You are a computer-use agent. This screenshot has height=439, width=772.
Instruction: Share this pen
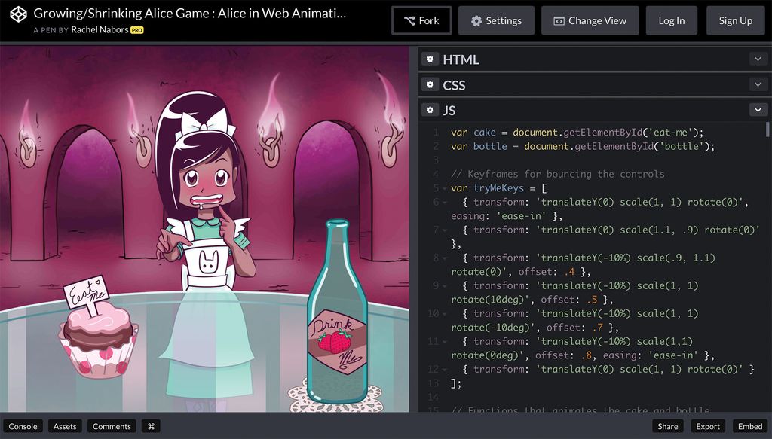pyautogui.click(x=668, y=426)
